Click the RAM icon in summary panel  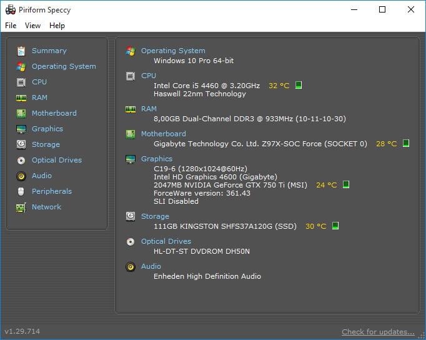click(x=131, y=109)
